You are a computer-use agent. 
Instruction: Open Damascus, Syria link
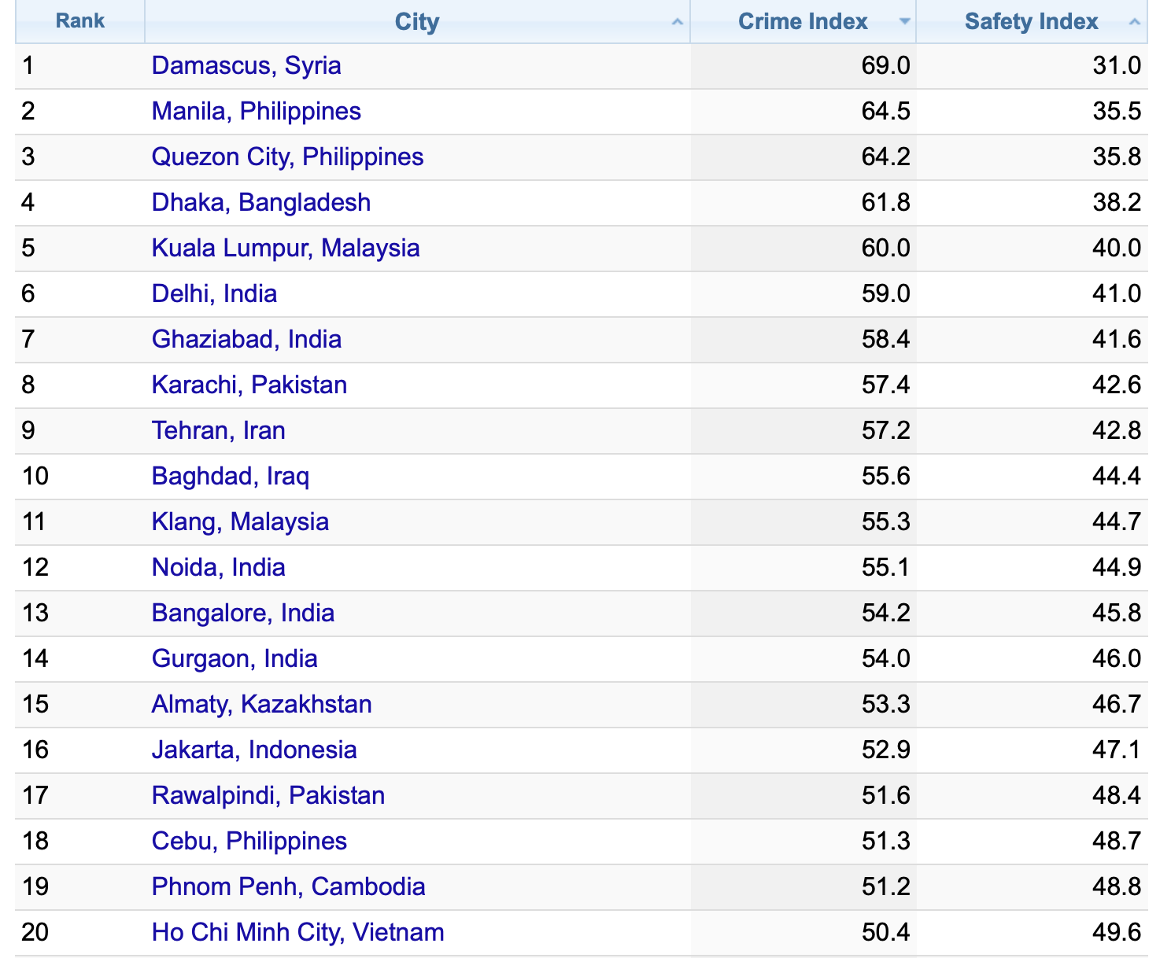tap(246, 65)
